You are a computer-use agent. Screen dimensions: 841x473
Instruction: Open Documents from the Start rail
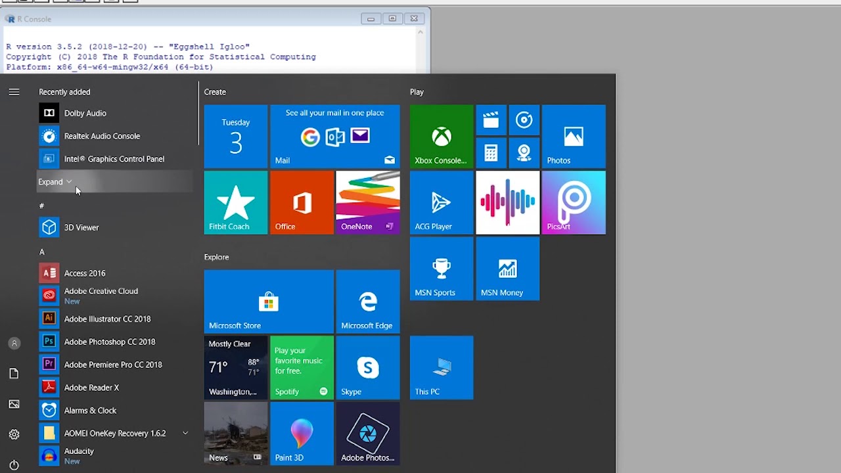(x=14, y=373)
